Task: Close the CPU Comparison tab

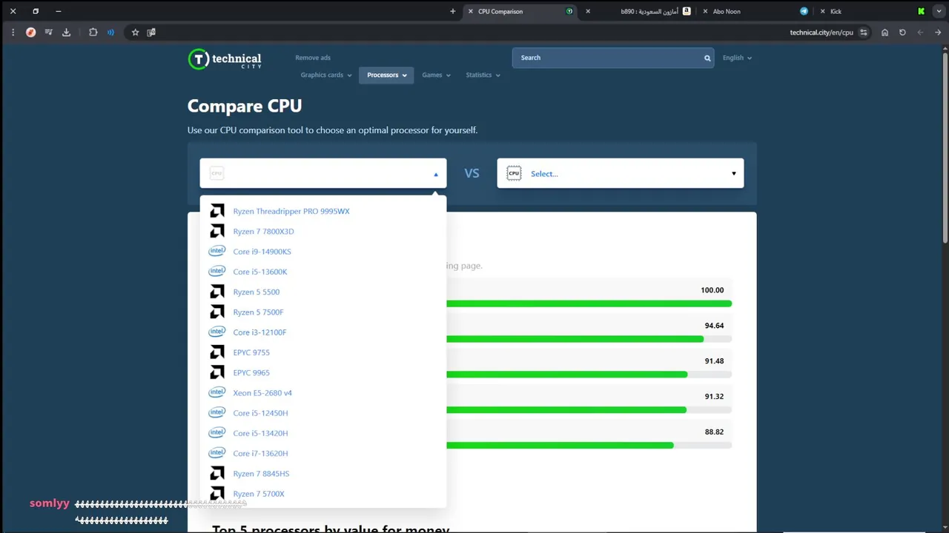Action: coord(470,11)
